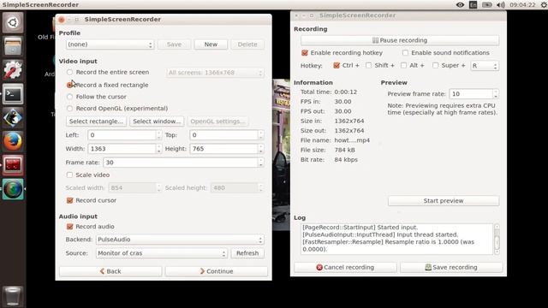Click the Log panel scrollbar
The image size is (548, 308).
497,240
